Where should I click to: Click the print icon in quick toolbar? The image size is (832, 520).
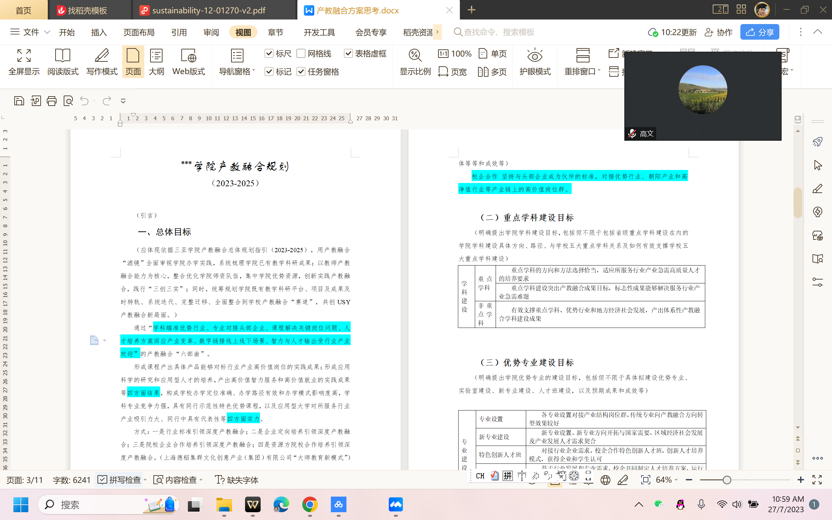52,101
